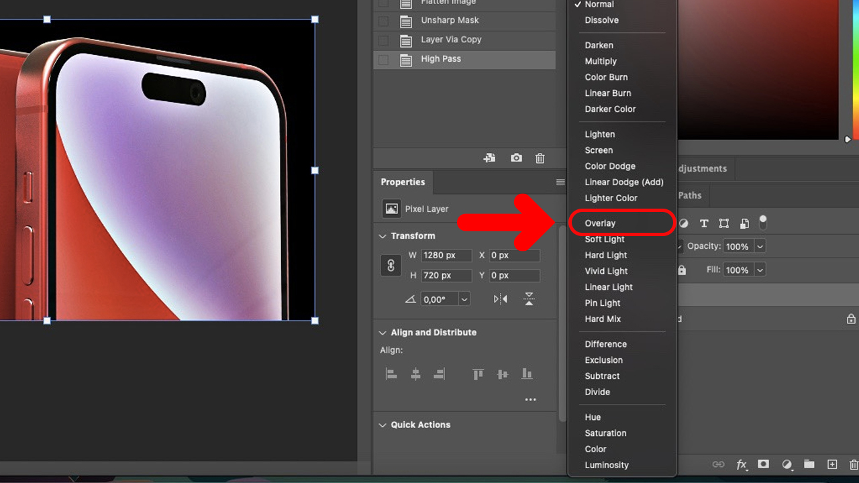Switch to the Paths tab

(x=690, y=195)
